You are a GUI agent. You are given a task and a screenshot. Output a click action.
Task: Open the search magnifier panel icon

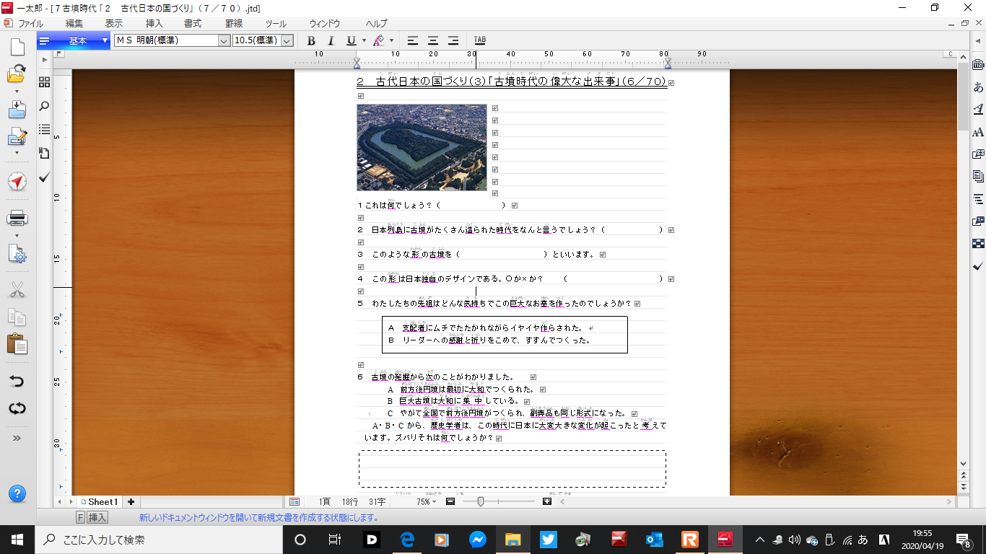[44, 106]
